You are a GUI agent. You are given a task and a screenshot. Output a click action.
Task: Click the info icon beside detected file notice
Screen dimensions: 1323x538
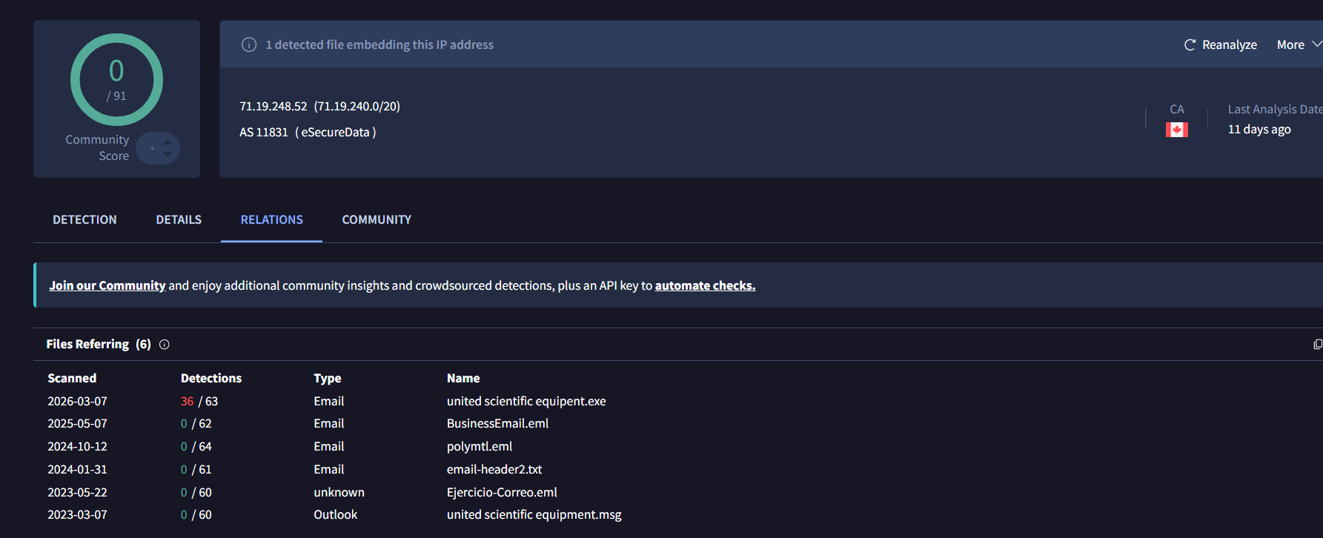(x=249, y=44)
